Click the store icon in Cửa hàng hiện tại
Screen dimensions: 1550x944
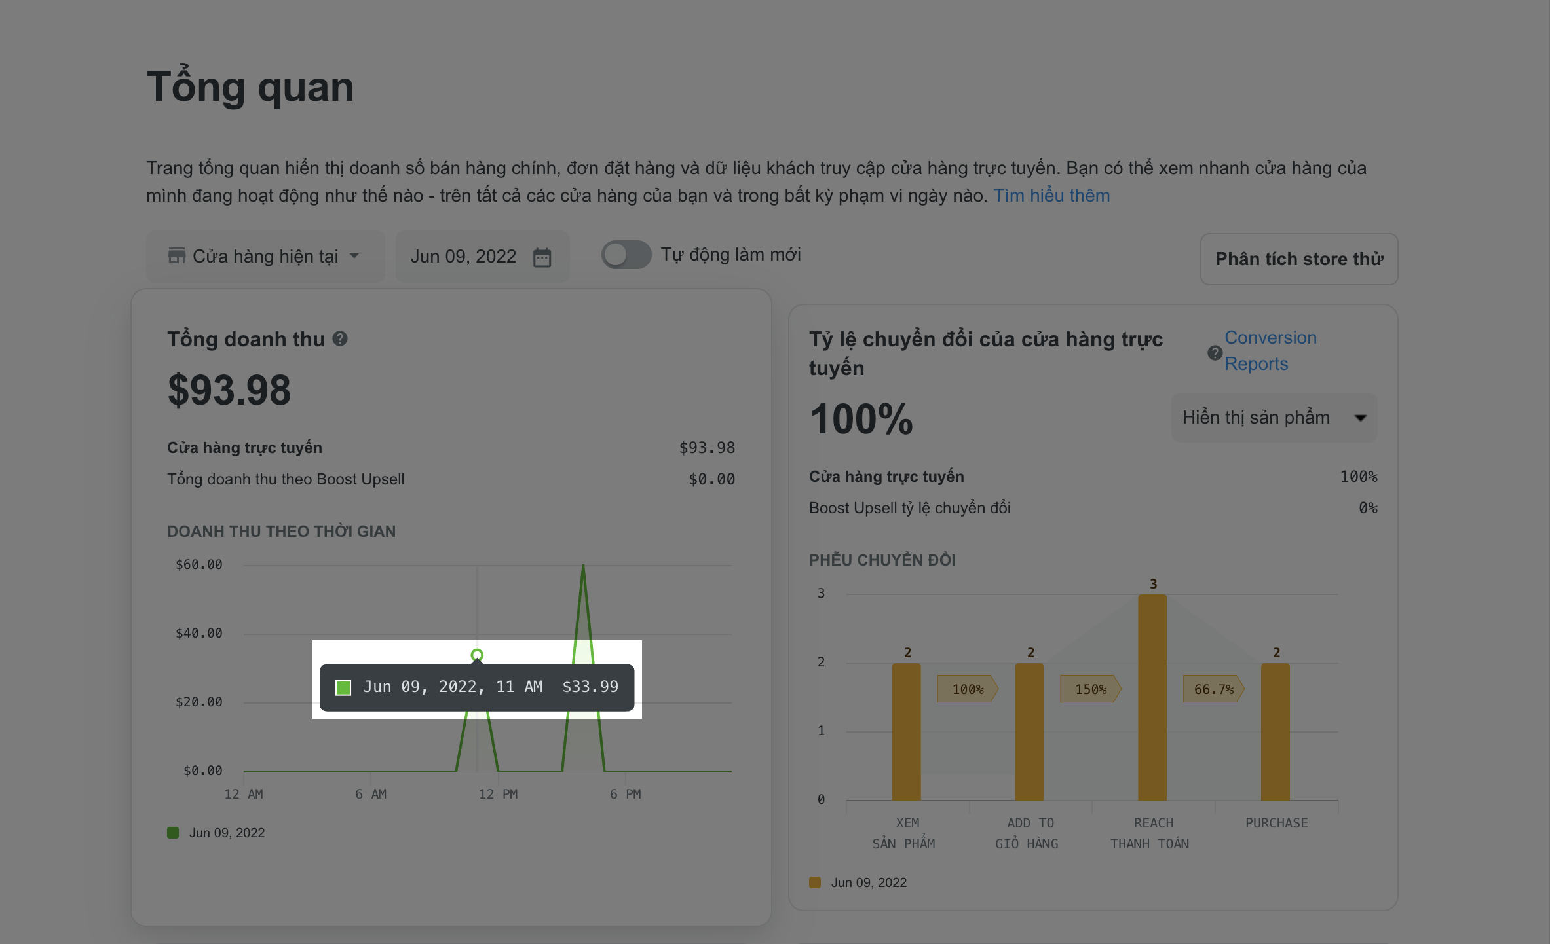[177, 255]
